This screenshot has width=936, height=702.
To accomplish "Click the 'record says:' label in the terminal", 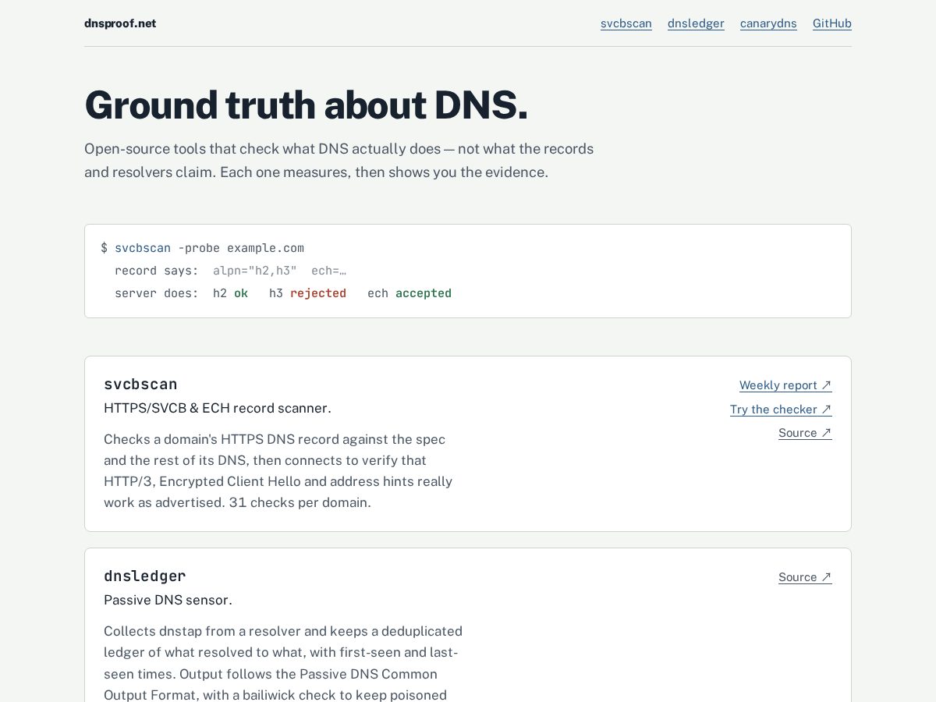I will point(157,271).
